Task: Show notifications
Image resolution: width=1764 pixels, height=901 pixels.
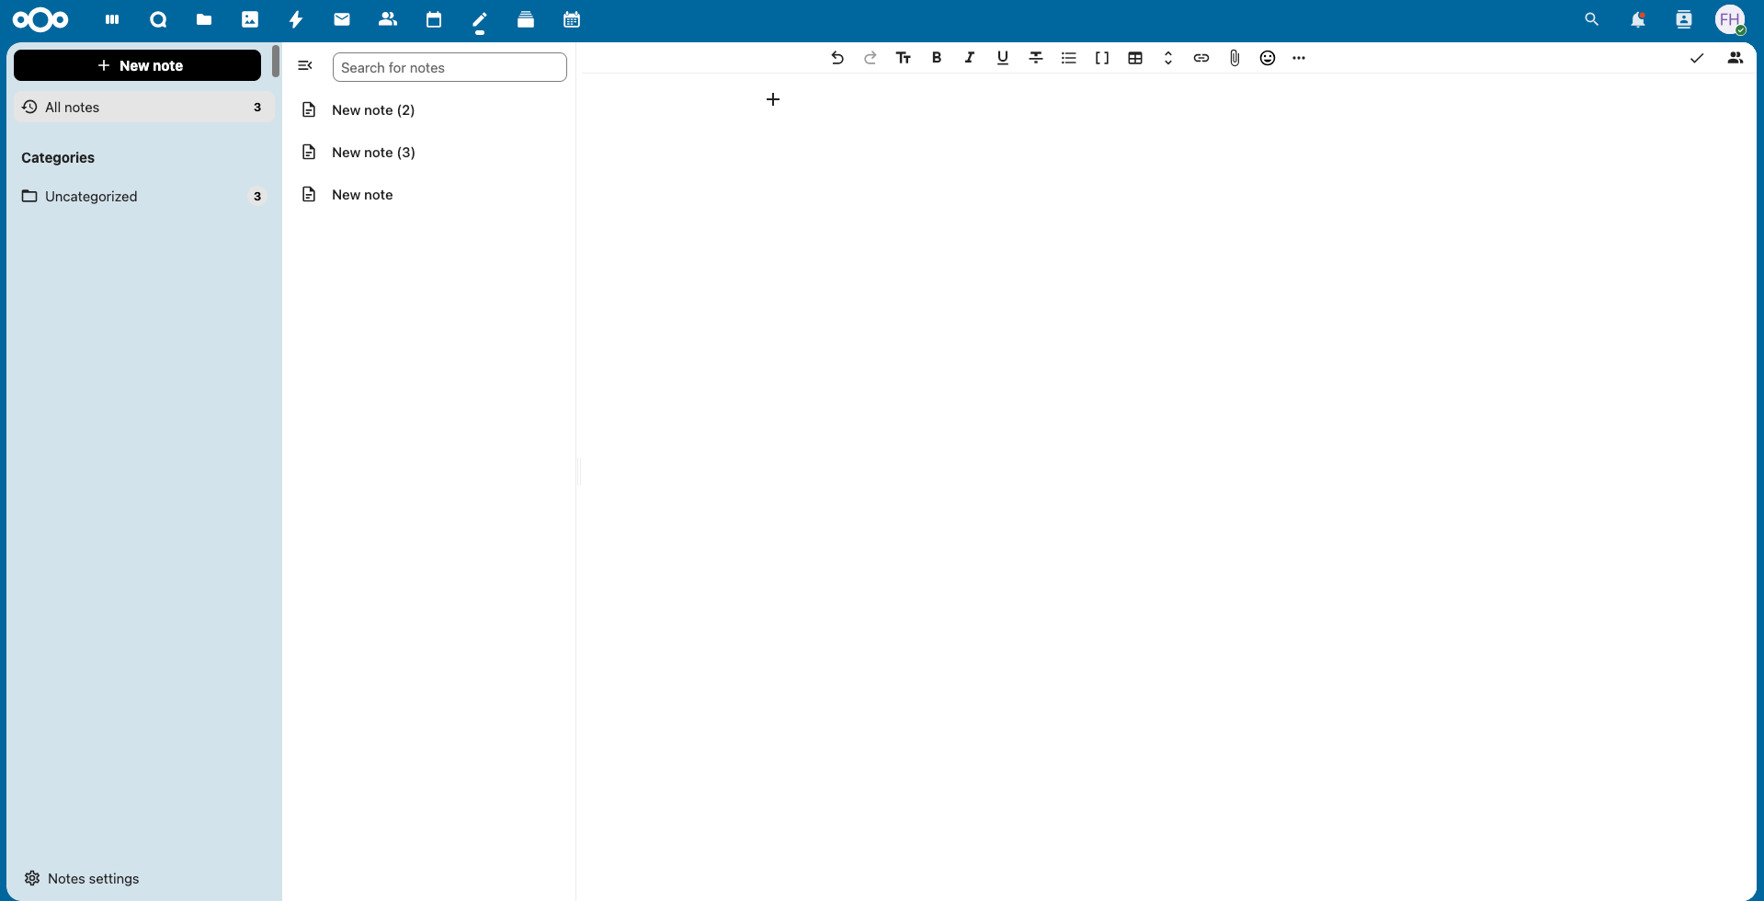Action: click(x=1638, y=19)
